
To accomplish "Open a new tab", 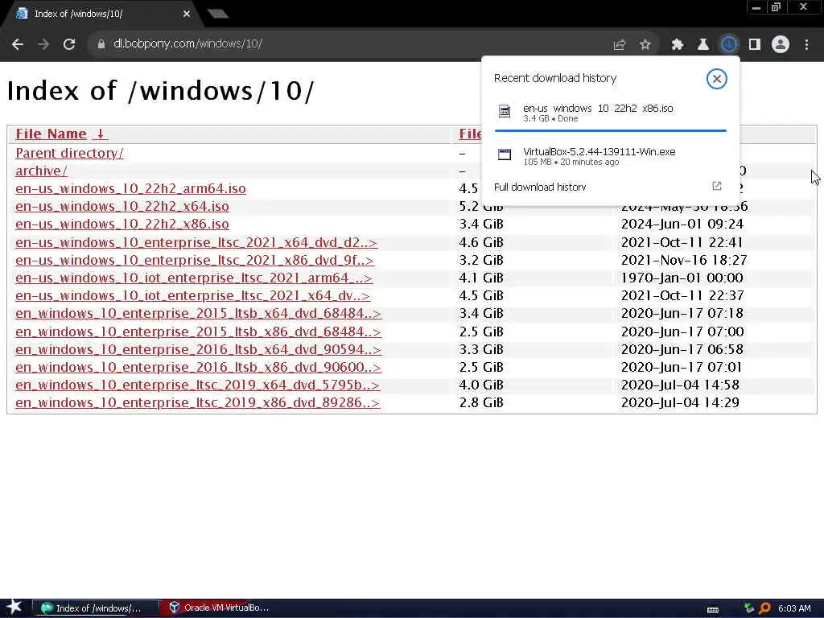I will (x=217, y=14).
